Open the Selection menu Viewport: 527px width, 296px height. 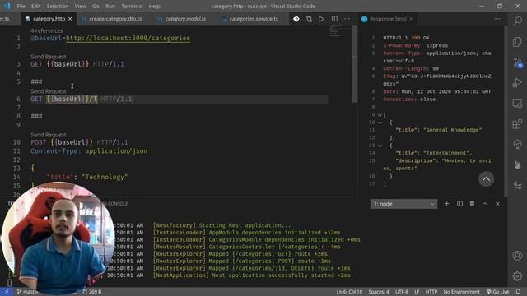click(x=58, y=6)
